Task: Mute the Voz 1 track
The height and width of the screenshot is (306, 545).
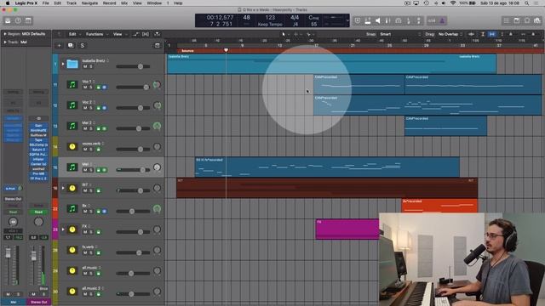Action: pyautogui.click(x=85, y=87)
